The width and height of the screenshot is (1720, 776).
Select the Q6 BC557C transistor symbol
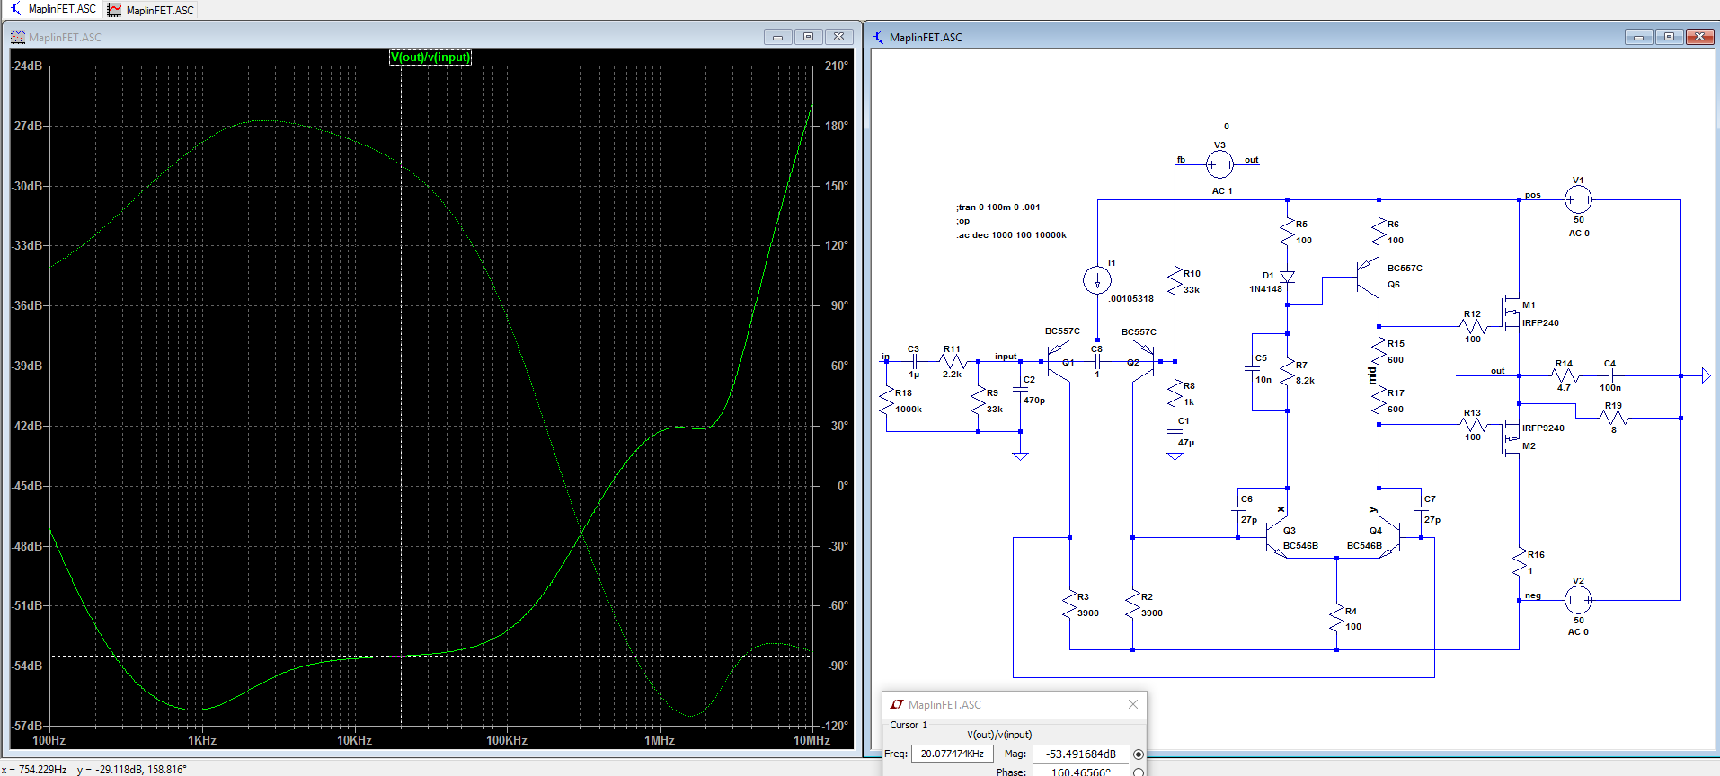[x=1368, y=278]
